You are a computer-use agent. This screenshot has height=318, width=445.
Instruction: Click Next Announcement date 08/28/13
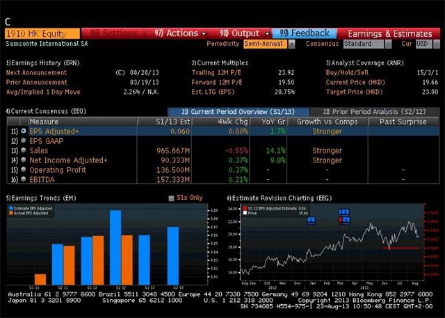click(144, 72)
